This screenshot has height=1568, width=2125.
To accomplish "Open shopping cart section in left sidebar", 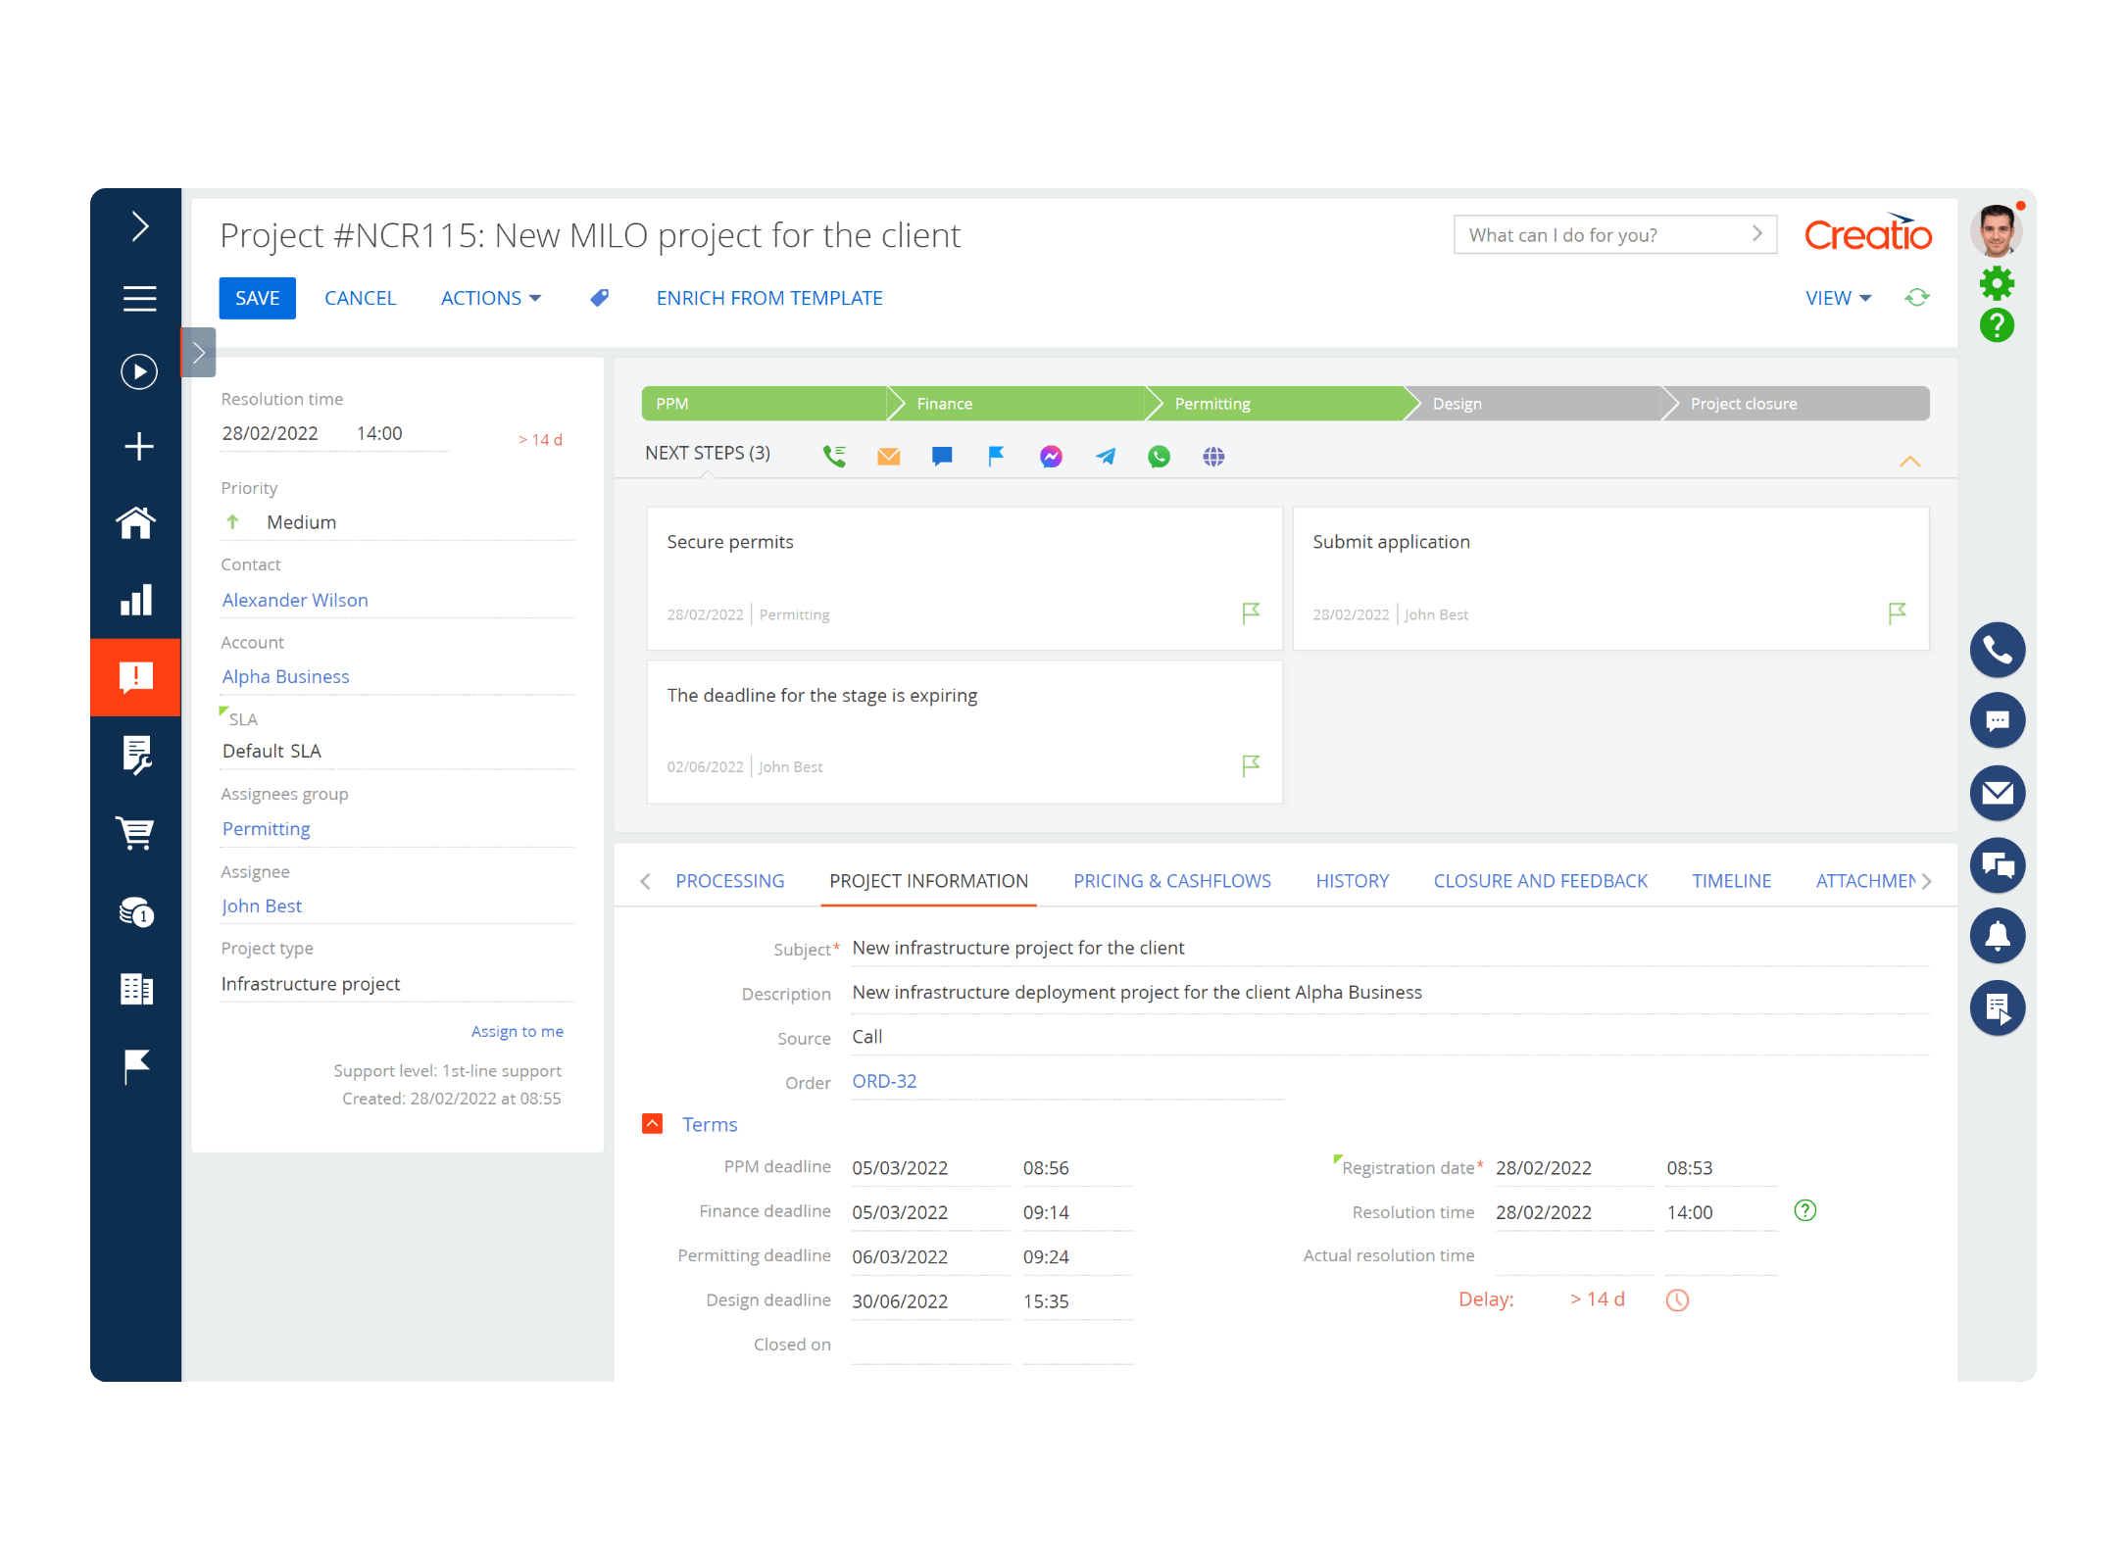I will click(136, 834).
